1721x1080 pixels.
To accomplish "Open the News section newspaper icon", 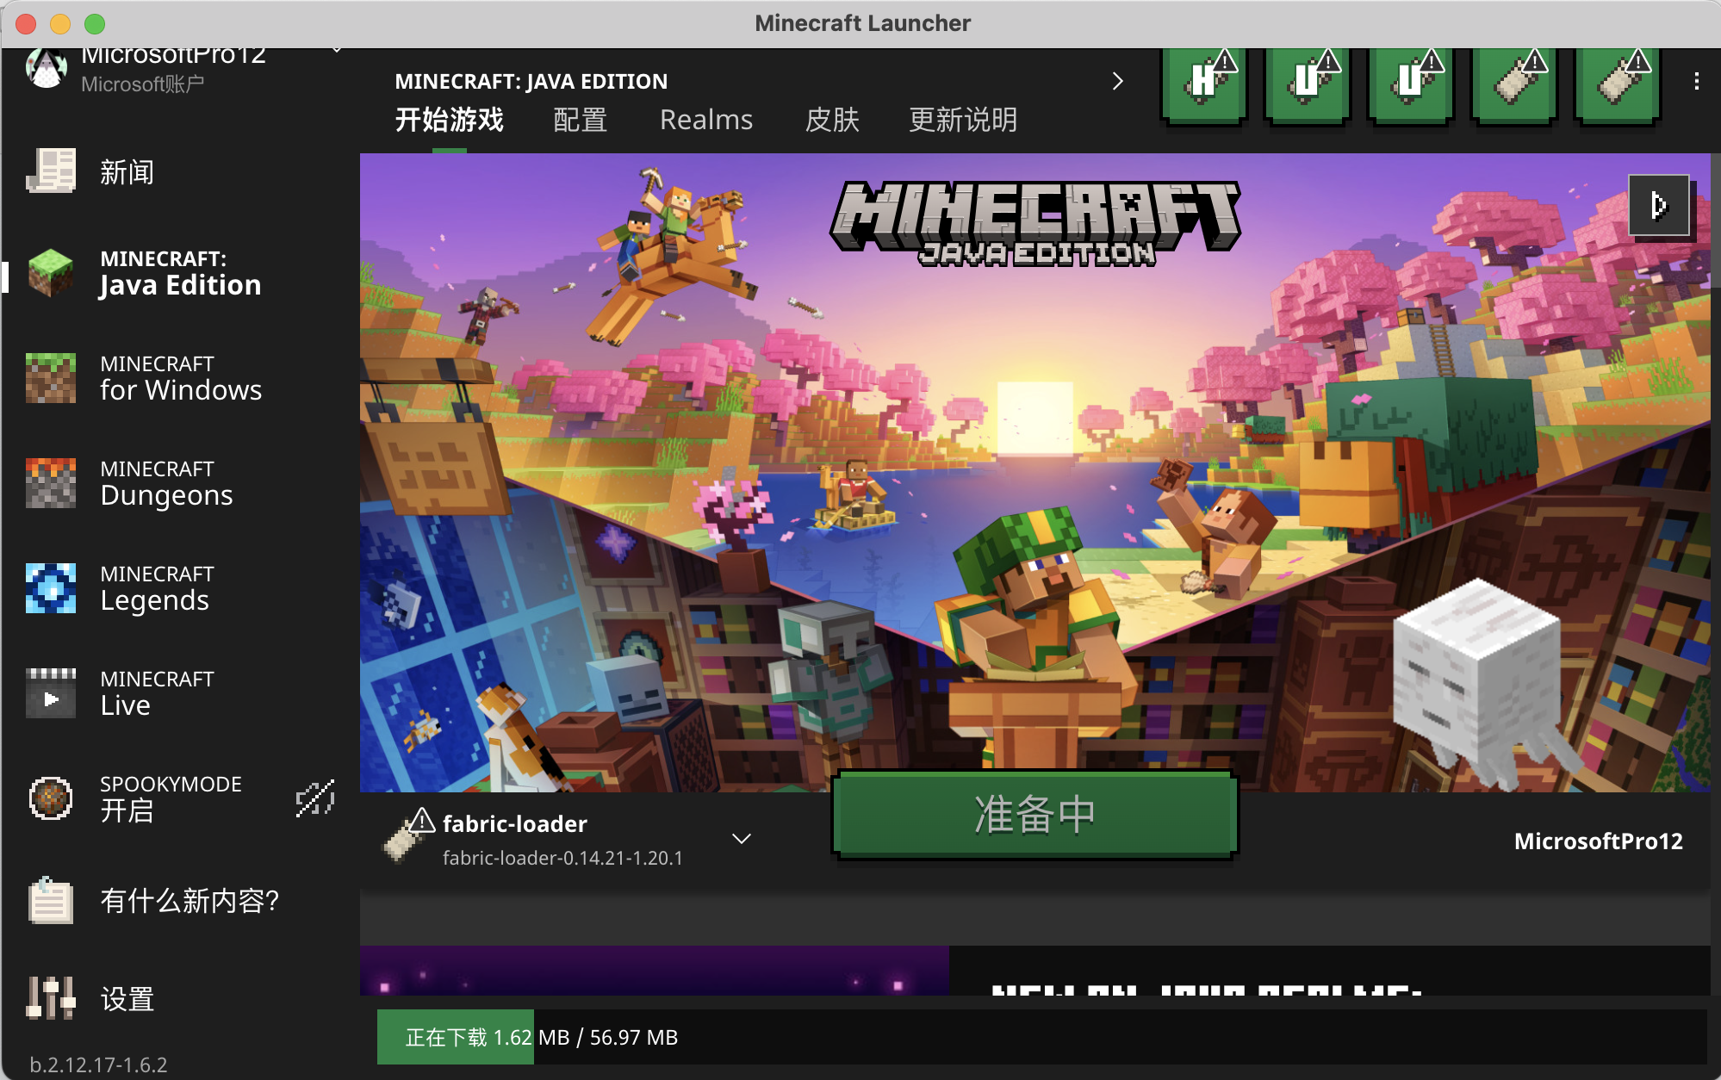I will pyautogui.click(x=51, y=171).
